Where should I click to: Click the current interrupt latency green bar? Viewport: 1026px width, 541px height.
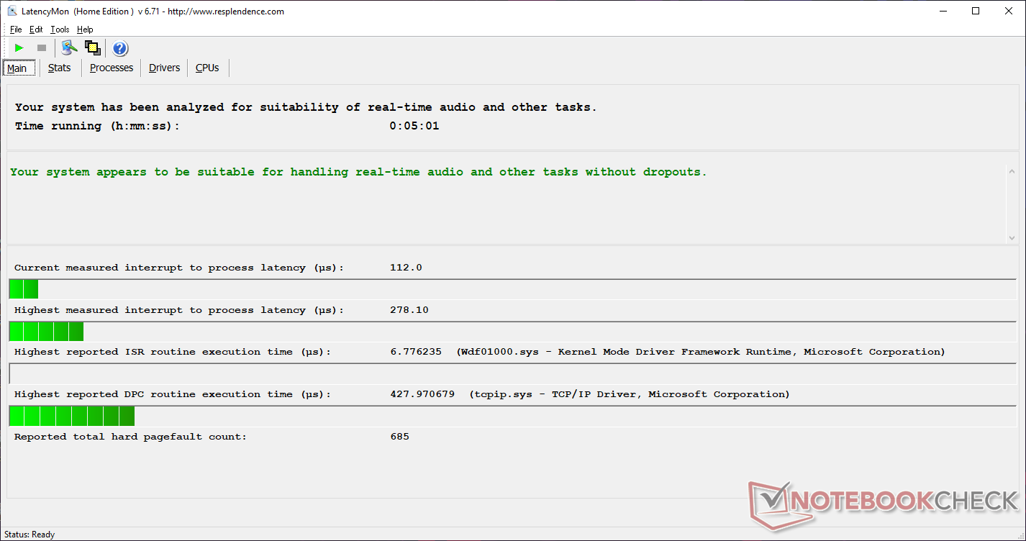coord(23,289)
